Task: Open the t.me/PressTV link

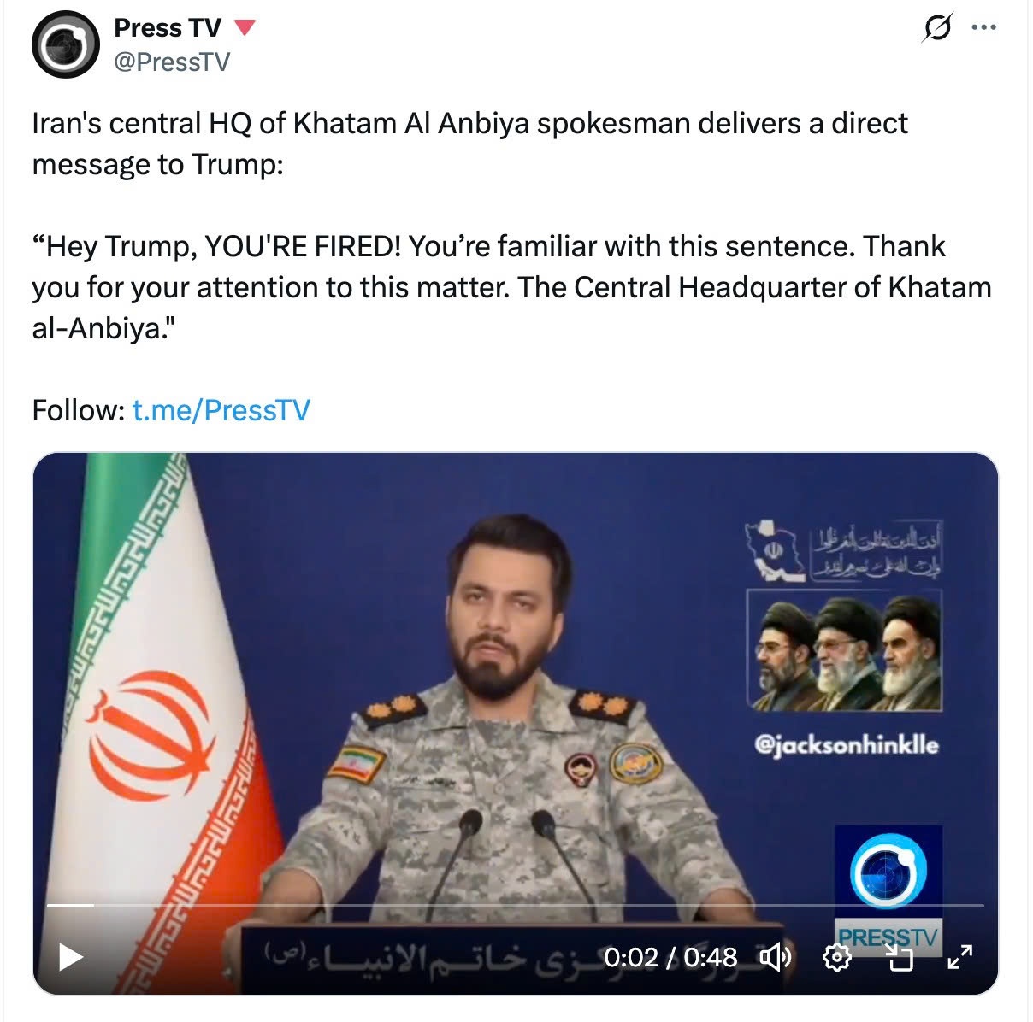Action: click(x=221, y=410)
